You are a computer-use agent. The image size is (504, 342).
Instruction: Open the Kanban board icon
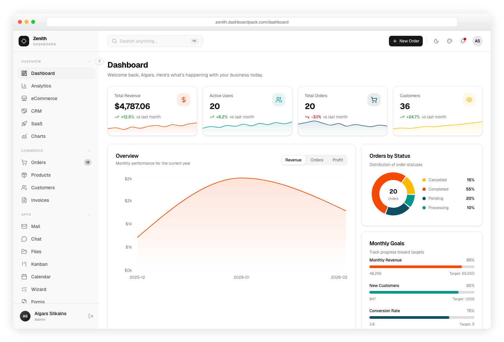24,264
